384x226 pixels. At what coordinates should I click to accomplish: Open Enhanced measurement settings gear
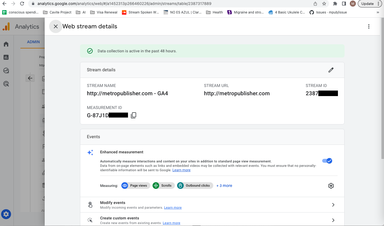[331, 186]
